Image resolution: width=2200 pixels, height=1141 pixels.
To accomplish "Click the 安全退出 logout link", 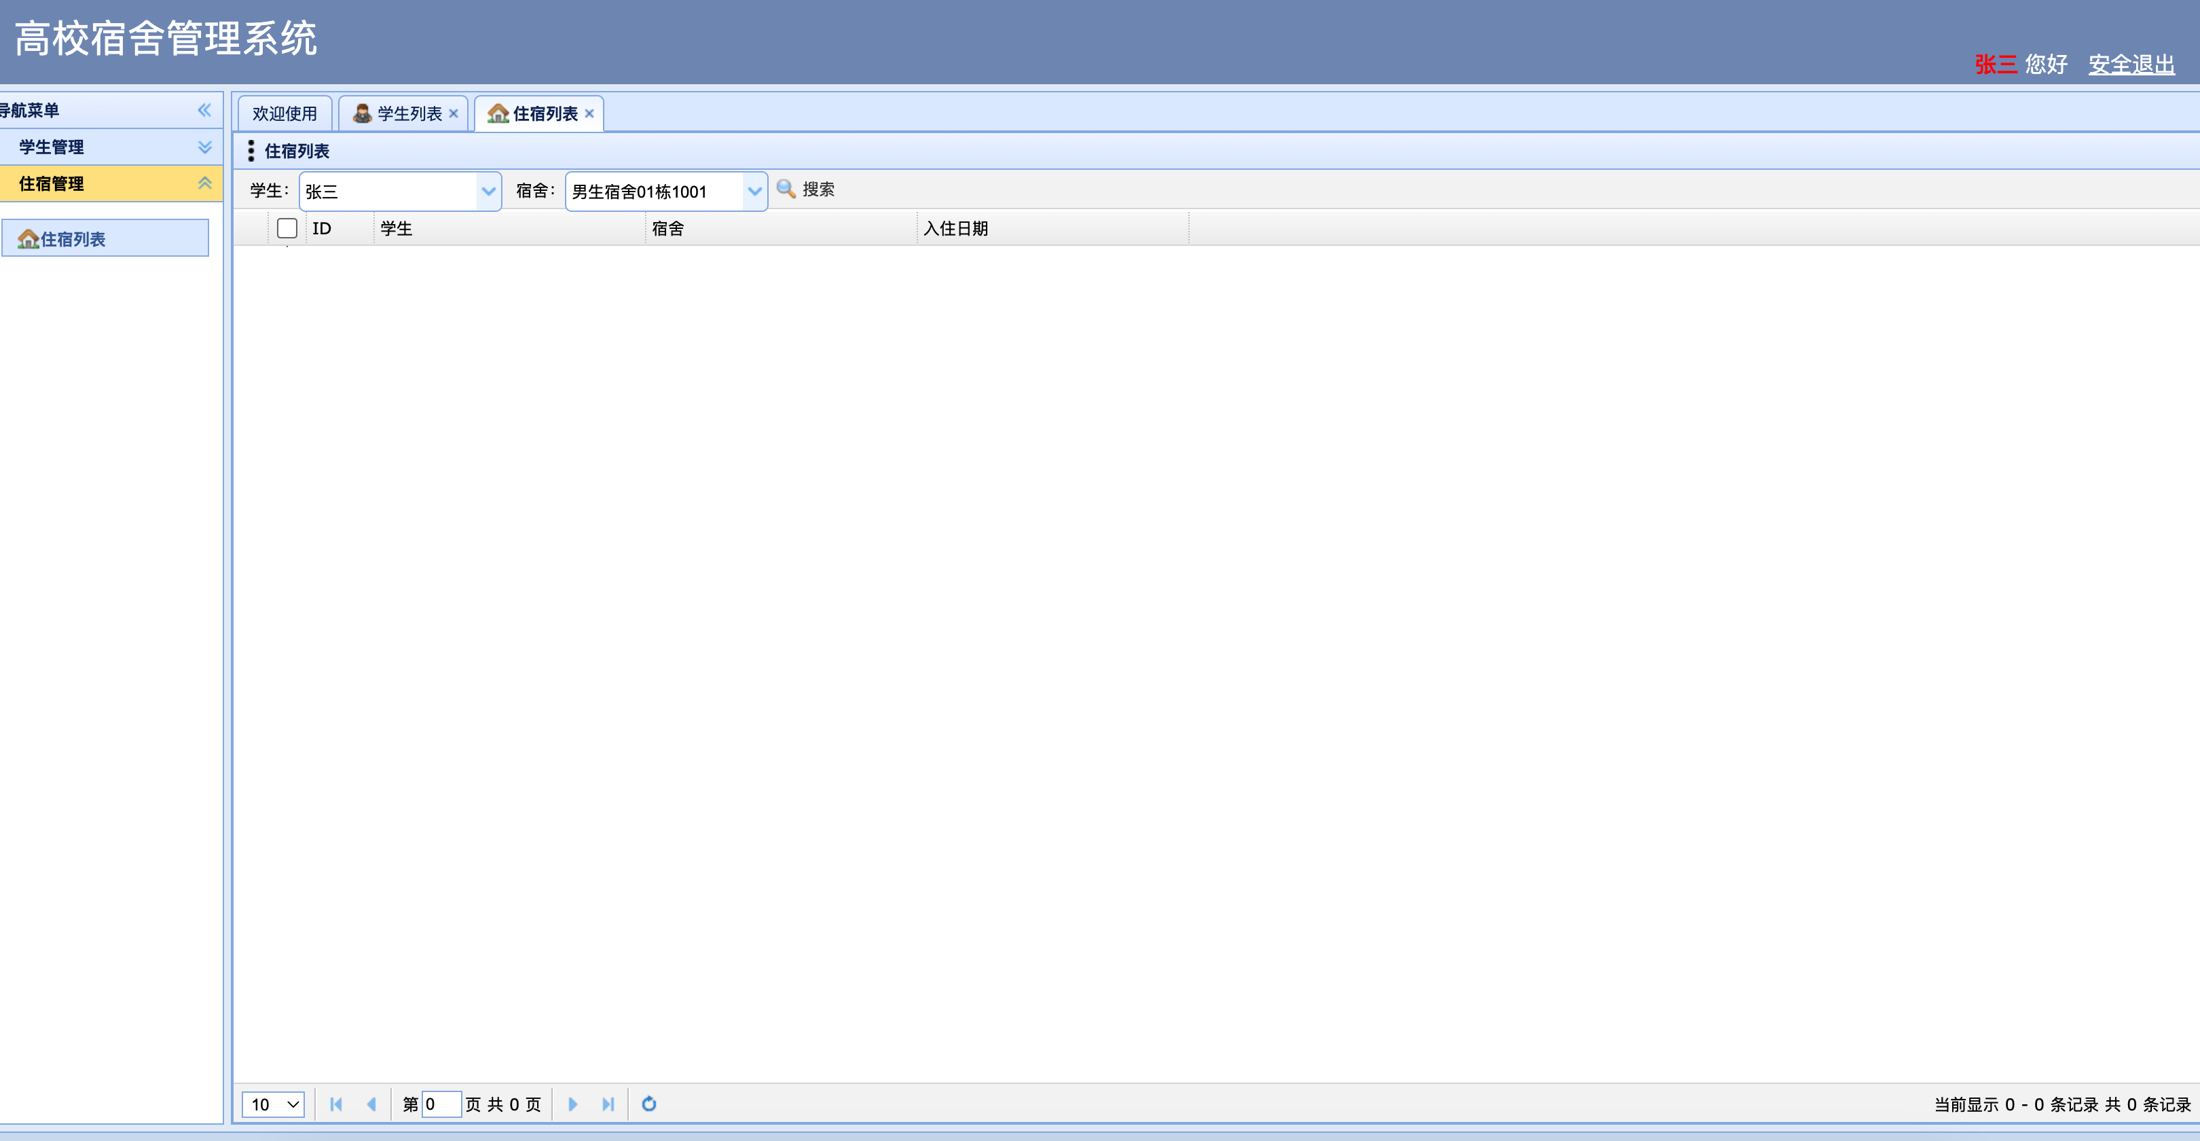I will coord(2131,64).
